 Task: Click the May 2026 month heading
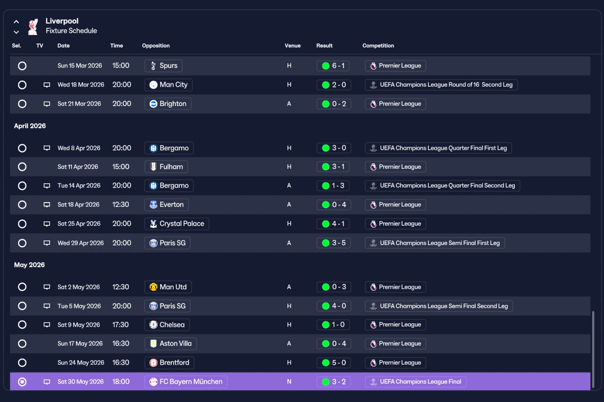pyautogui.click(x=30, y=265)
